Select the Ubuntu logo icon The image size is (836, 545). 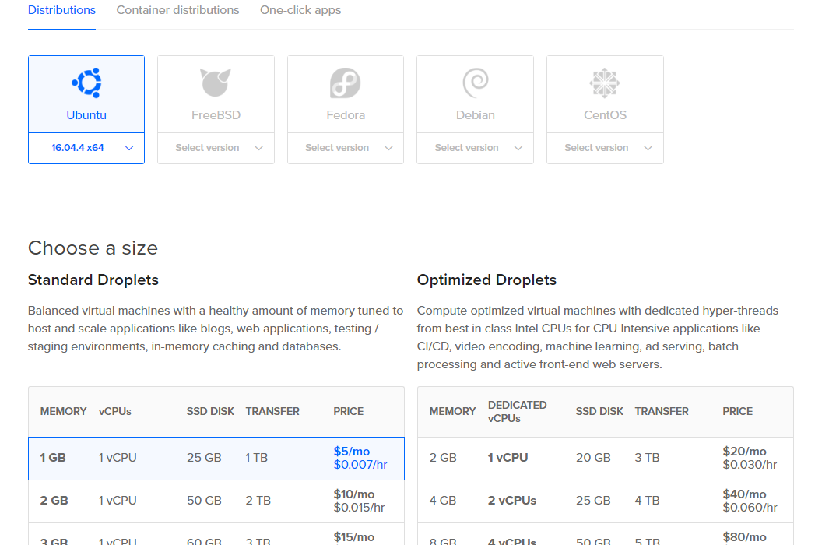[86, 83]
